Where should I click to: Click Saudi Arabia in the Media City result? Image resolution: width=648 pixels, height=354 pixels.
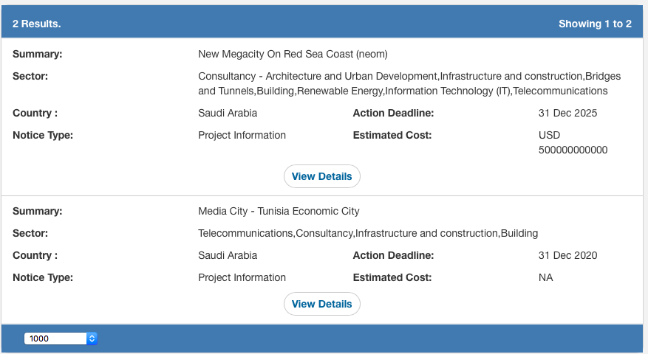coord(228,255)
